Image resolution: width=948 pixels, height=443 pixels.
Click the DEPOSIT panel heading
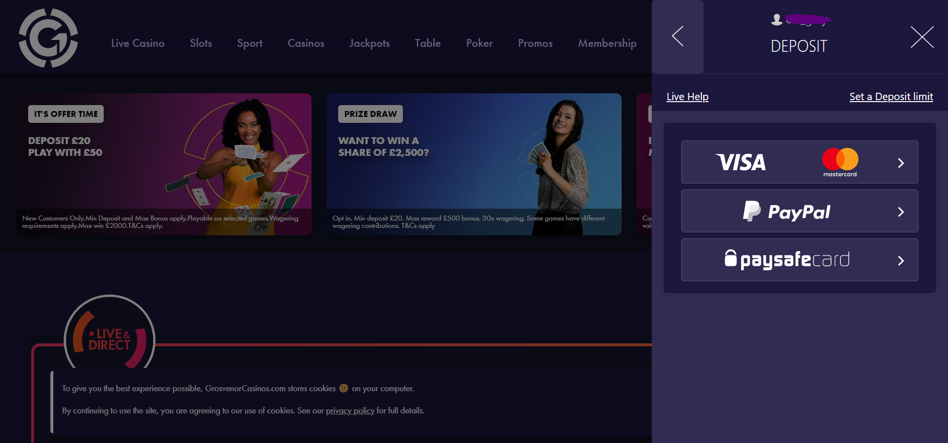tap(799, 46)
